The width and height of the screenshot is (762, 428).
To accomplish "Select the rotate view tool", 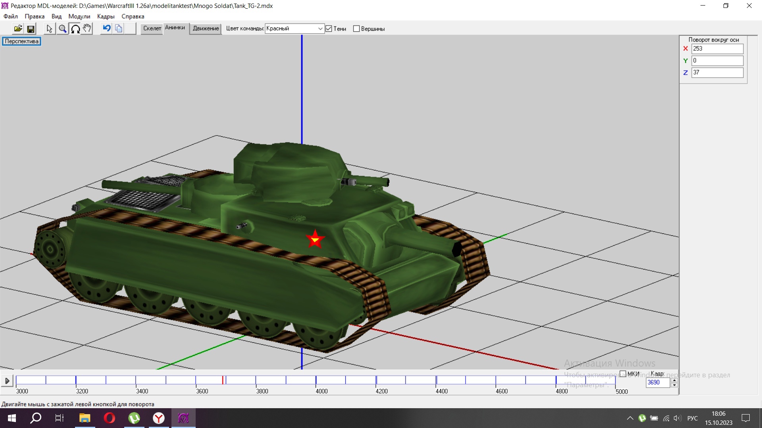I will [x=75, y=29].
